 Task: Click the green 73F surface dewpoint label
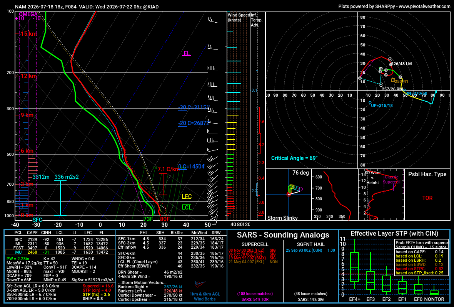[148, 219]
